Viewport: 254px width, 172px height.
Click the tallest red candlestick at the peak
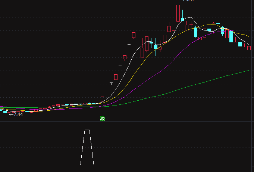[178, 13]
